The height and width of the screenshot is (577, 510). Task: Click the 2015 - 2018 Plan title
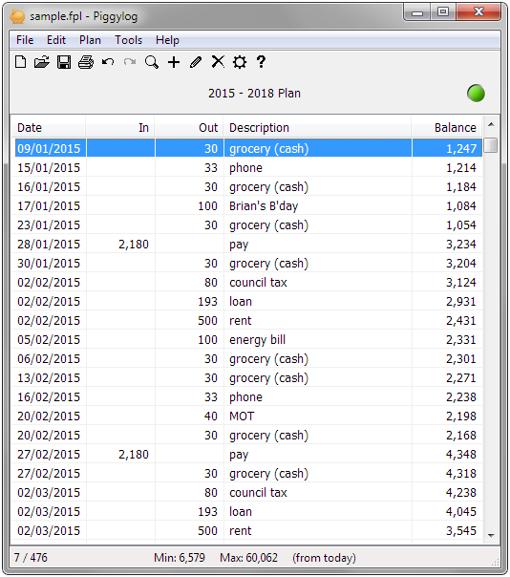click(254, 94)
